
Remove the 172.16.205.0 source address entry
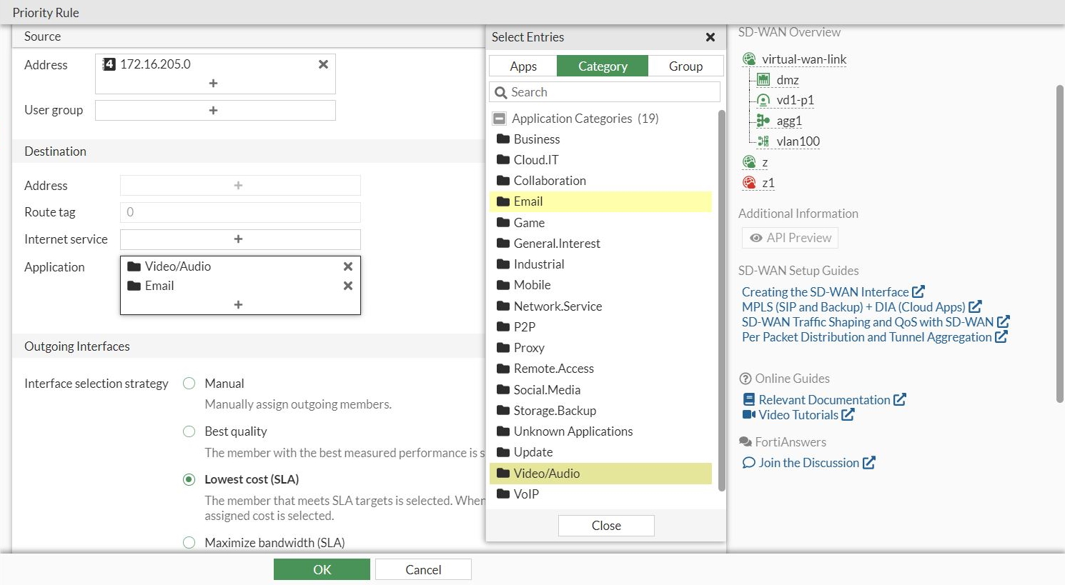click(x=323, y=64)
